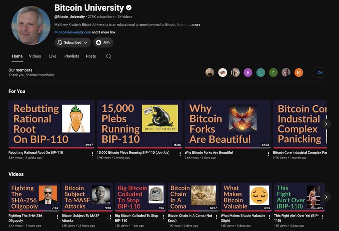Click the Join button in Our members row
The image size is (339, 231).
point(320,73)
